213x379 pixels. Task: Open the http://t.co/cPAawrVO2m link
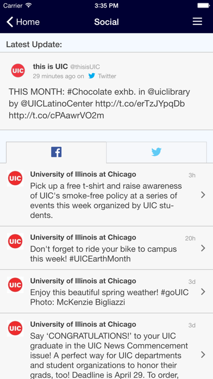[x=57, y=115]
